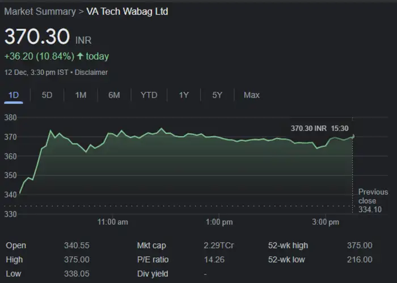Click the 11:00 am axis label
The width and height of the screenshot is (397, 283).
point(113,222)
